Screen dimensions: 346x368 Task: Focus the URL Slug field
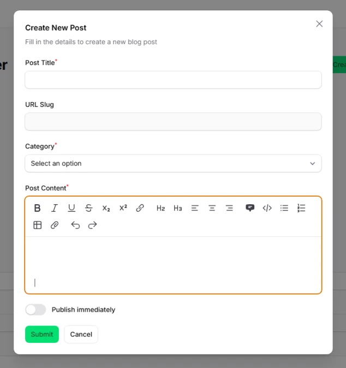173,122
